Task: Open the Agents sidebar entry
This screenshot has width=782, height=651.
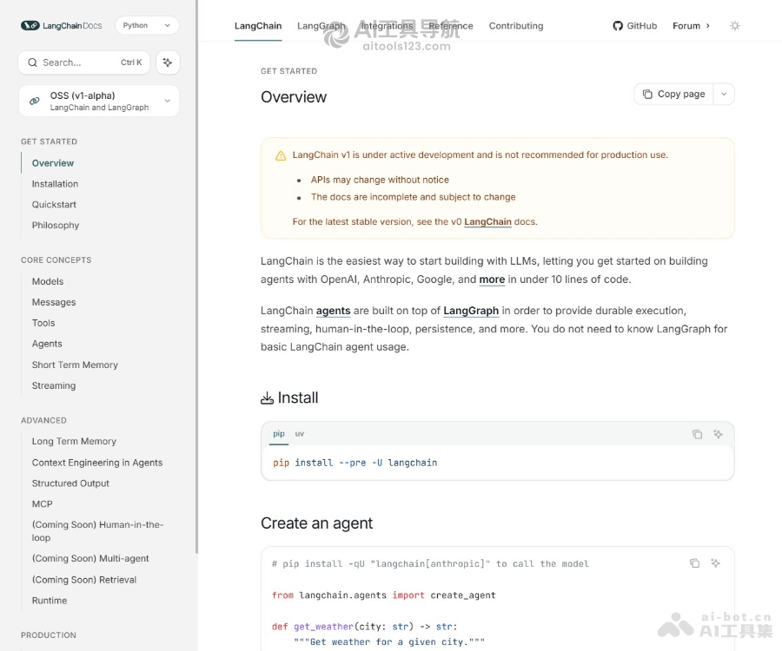Action: [47, 344]
